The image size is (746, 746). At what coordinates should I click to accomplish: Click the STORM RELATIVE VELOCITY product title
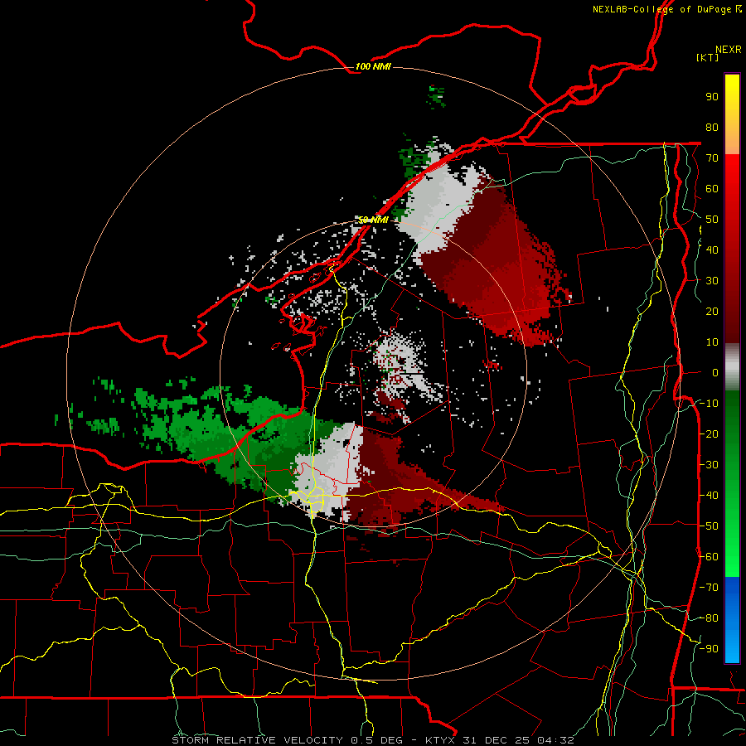click(x=258, y=740)
